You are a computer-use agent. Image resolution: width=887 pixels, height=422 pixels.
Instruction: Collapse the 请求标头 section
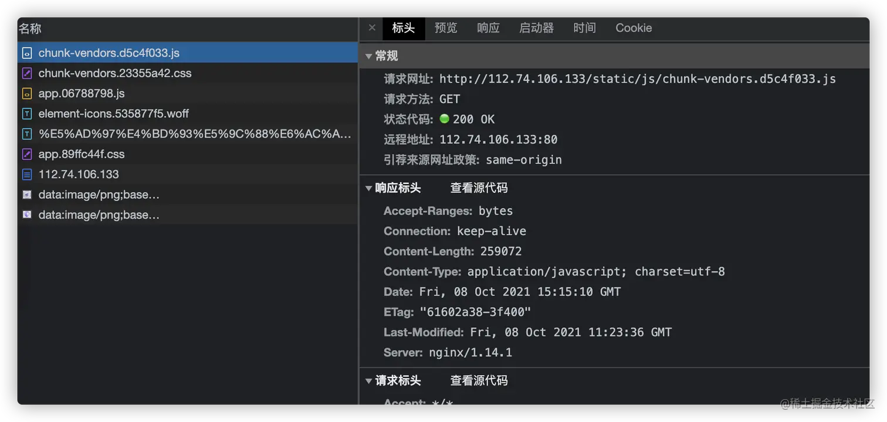click(369, 381)
